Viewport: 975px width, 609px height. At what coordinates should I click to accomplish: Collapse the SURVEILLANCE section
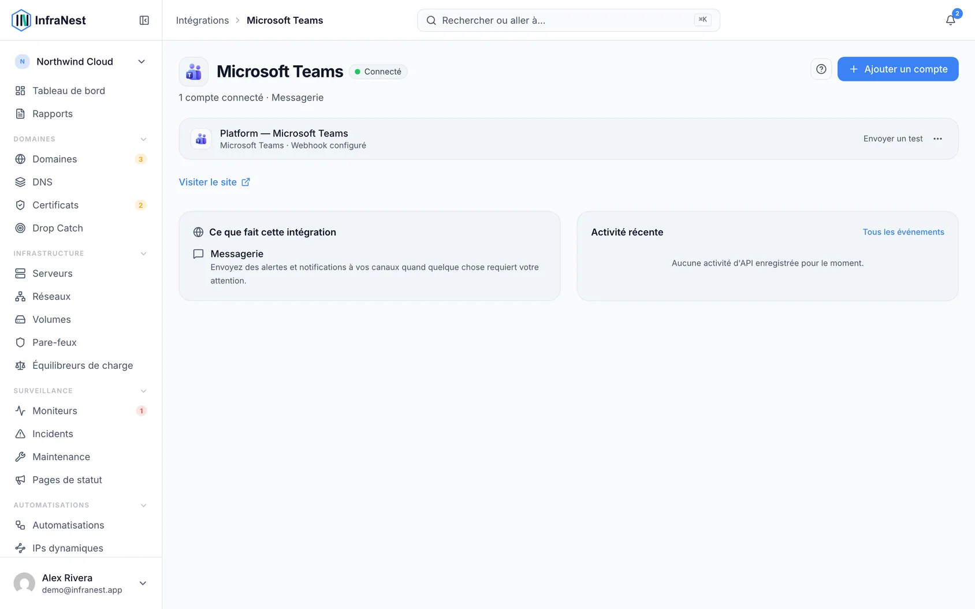(143, 391)
